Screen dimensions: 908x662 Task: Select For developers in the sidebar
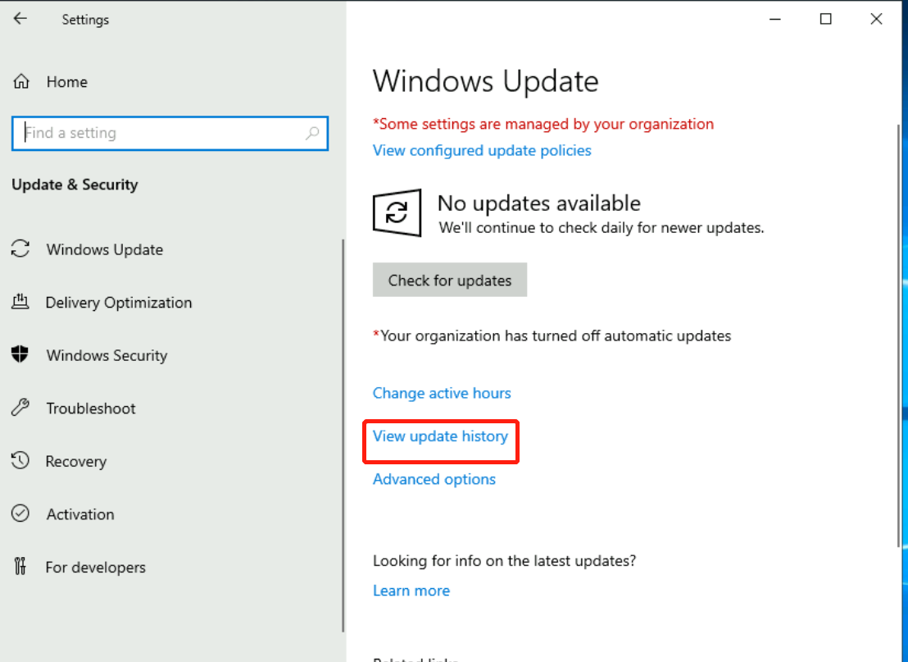(95, 567)
